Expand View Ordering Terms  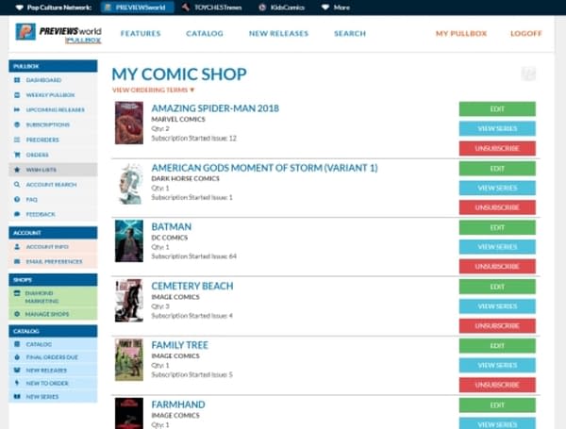click(x=154, y=90)
